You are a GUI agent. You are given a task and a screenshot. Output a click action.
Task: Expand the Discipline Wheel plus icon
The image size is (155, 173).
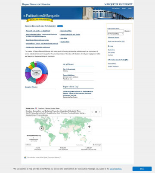pyautogui.click(x=37, y=87)
